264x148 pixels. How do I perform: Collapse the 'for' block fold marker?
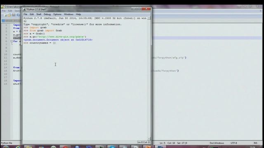pos(12,41)
